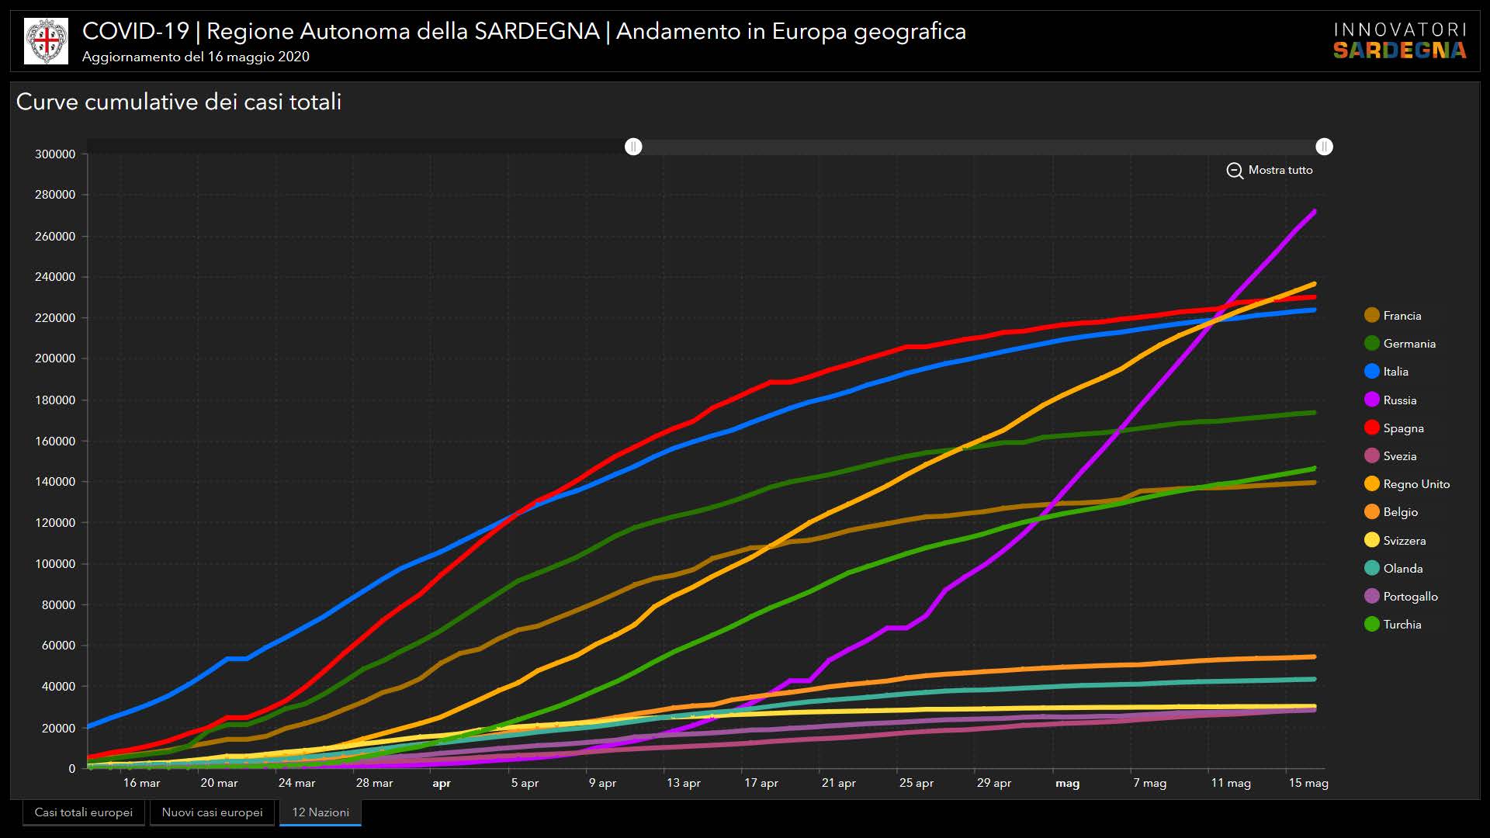Click the zoom-out magnifier icon
The image size is (1490, 838).
click(x=1234, y=171)
